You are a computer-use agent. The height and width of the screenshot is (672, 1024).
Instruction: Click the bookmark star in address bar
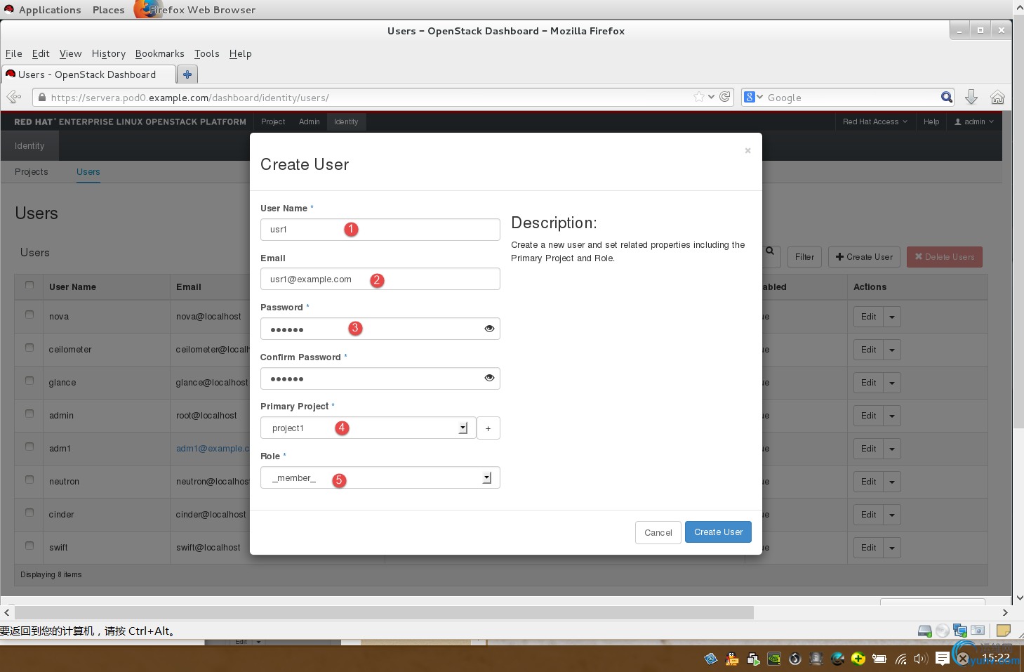(699, 97)
